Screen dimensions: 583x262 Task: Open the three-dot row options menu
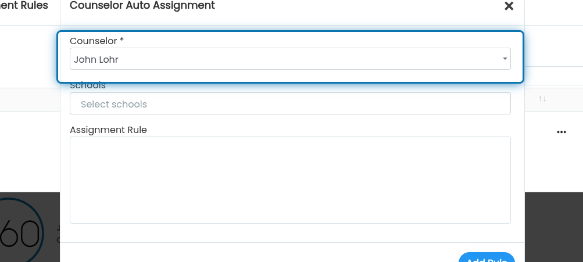click(561, 132)
